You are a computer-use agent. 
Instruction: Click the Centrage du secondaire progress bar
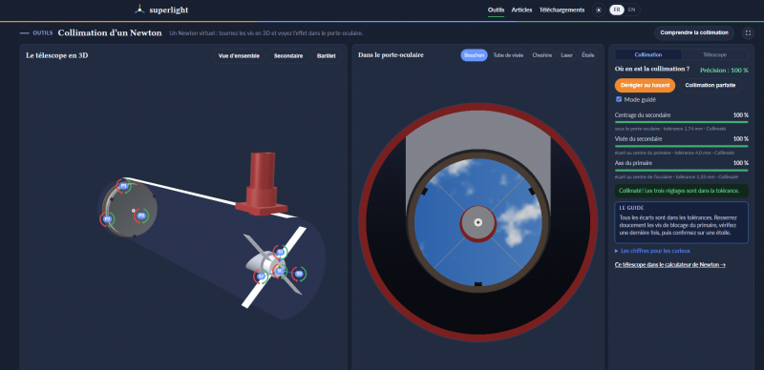tap(681, 122)
